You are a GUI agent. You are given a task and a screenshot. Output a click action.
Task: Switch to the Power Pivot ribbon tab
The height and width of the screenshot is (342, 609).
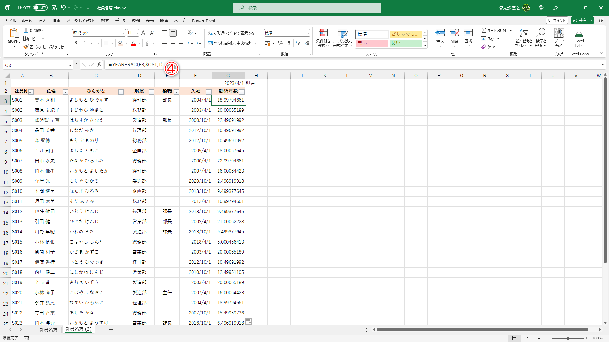click(x=204, y=21)
